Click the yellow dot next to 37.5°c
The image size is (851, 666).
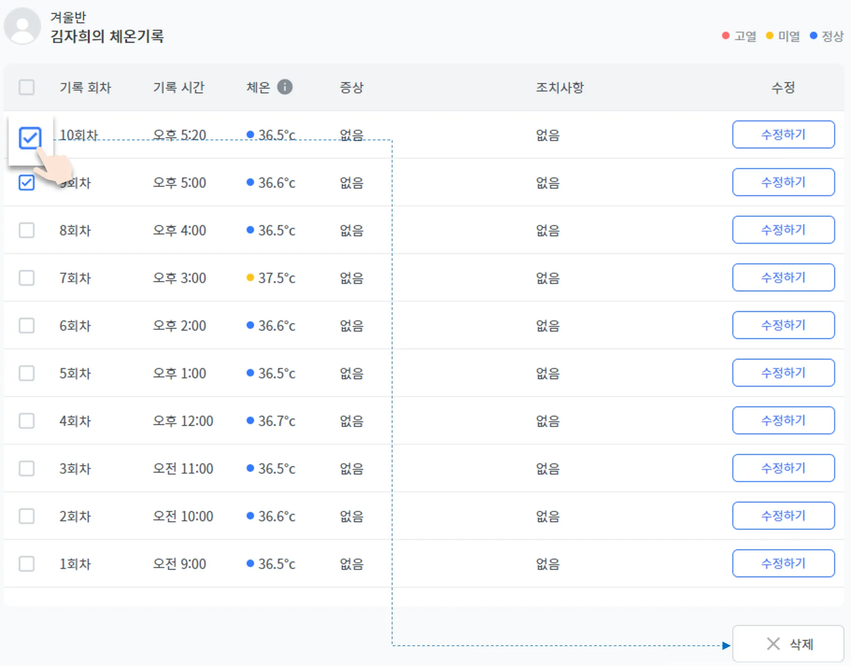click(250, 278)
